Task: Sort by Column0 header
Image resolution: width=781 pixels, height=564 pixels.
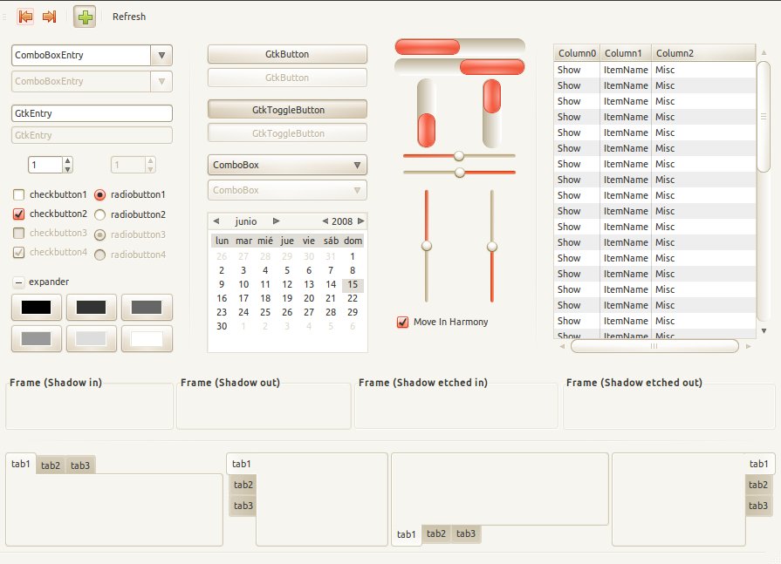Action: [577, 53]
